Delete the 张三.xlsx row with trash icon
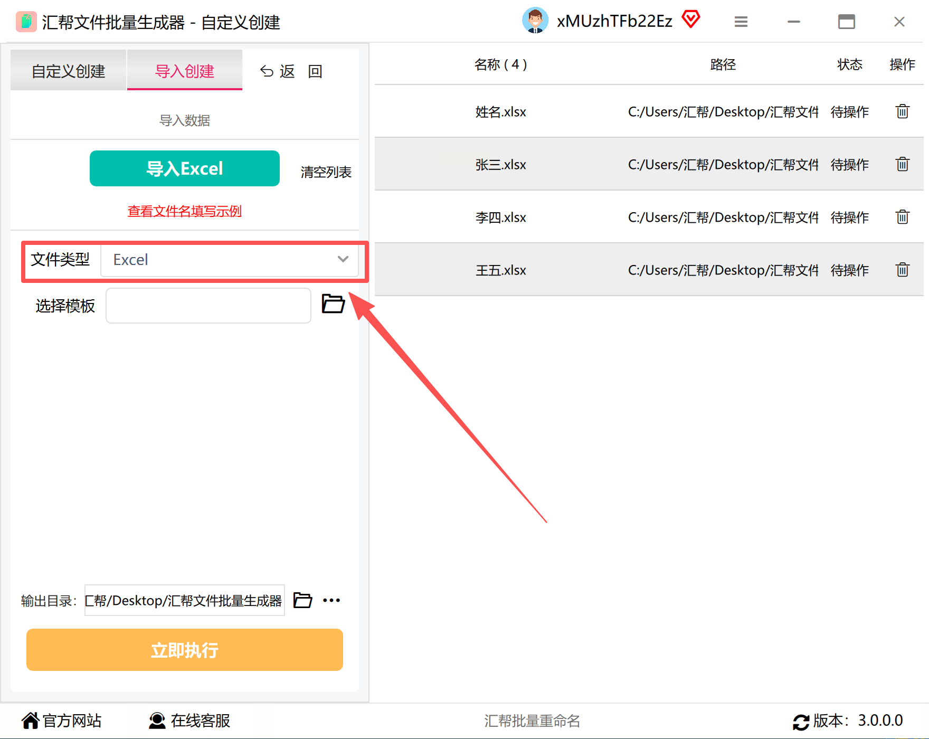 click(902, 164)
